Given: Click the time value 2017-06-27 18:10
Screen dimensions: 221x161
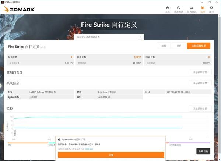Looking at the screenshot, I should click(178, 92).
